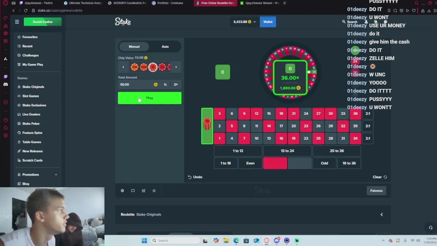Select the highlighted 10 chip

[x=153, y=67]
